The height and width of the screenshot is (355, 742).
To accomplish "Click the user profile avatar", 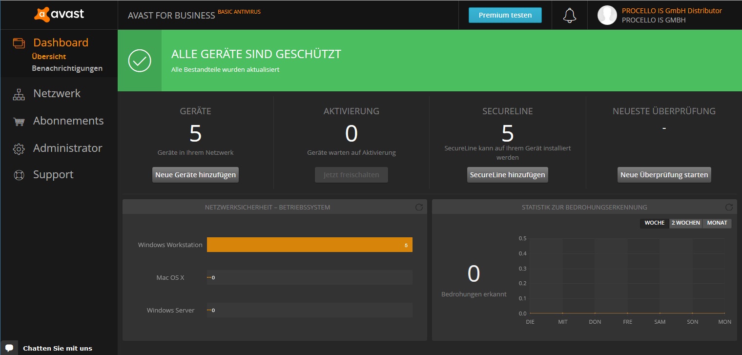I will [607, 15].
